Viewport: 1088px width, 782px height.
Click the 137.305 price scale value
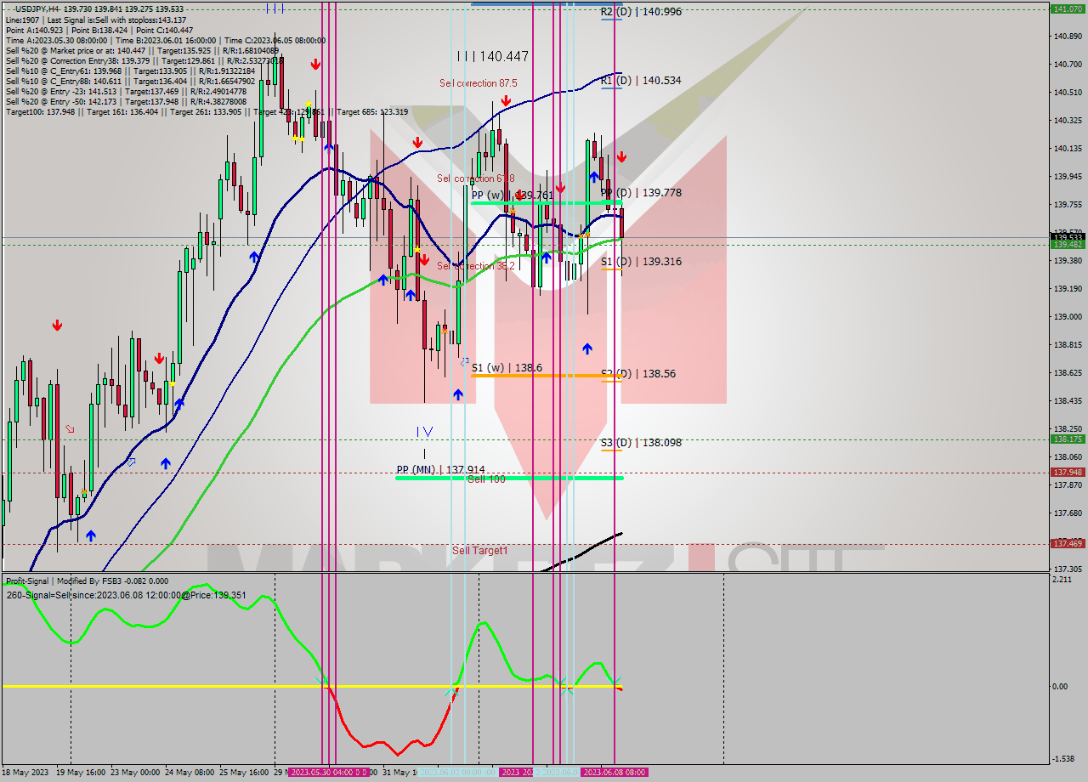pos(1067,569)
